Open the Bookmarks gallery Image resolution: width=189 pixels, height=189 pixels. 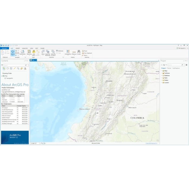point(22,53)
